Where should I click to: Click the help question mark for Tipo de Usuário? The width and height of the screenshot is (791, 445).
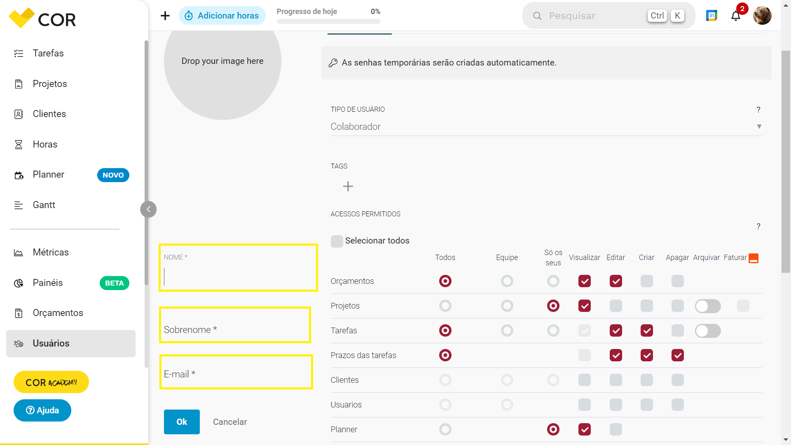point(758,110)
